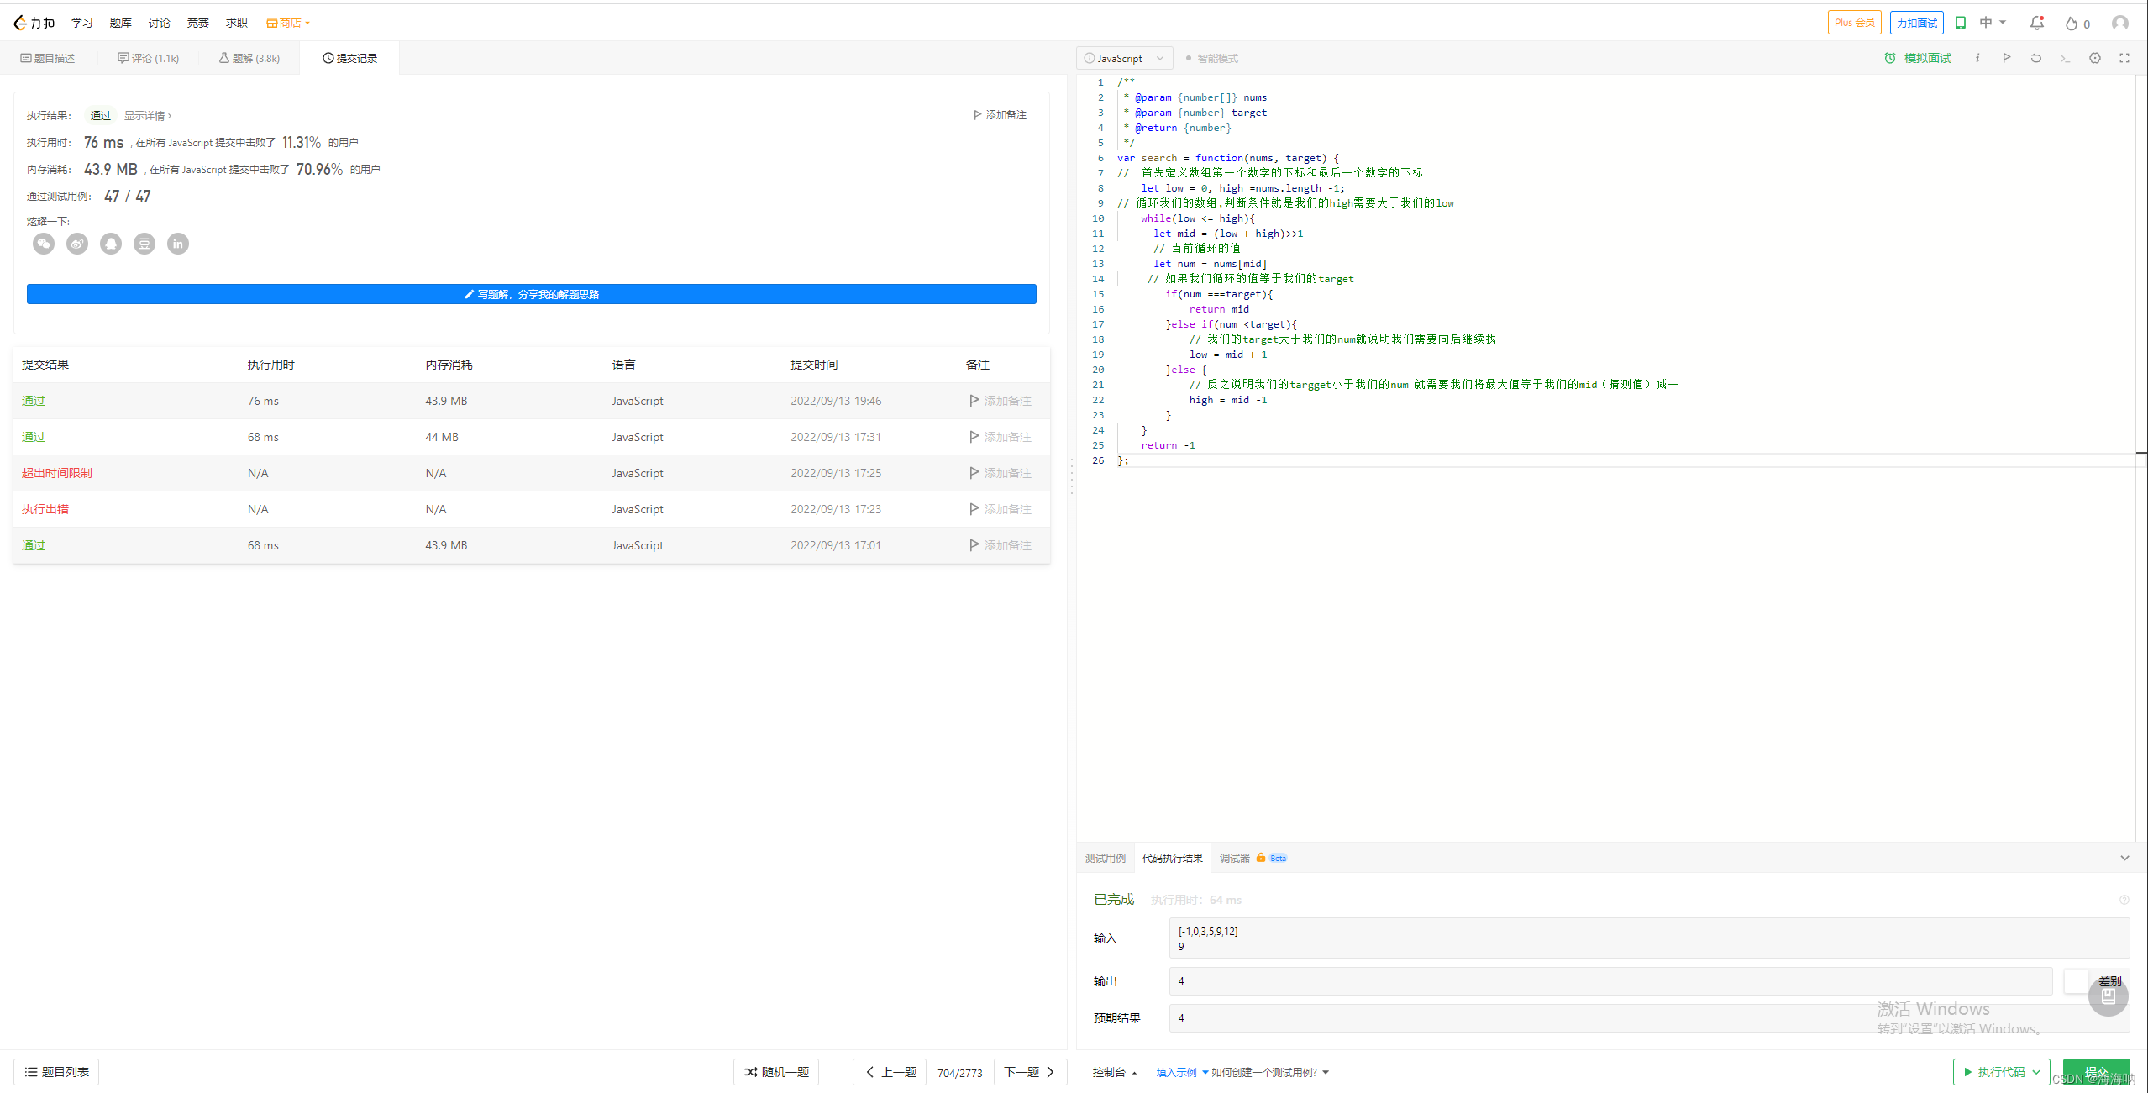Expand the 执行代码 run options dropdown
The height and width of the screenshot is (1093, 2148).
[x=2036, y=1072]
